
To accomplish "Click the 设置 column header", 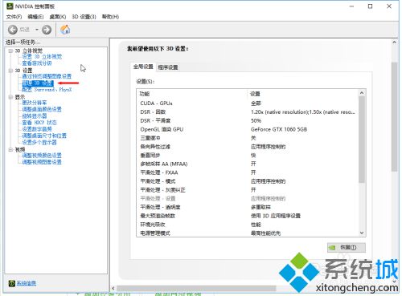I will point(255,94).
